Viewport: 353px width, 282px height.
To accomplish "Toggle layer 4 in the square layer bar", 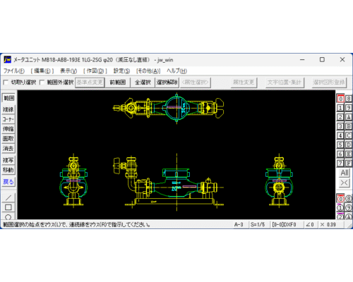I will (340, 135).
